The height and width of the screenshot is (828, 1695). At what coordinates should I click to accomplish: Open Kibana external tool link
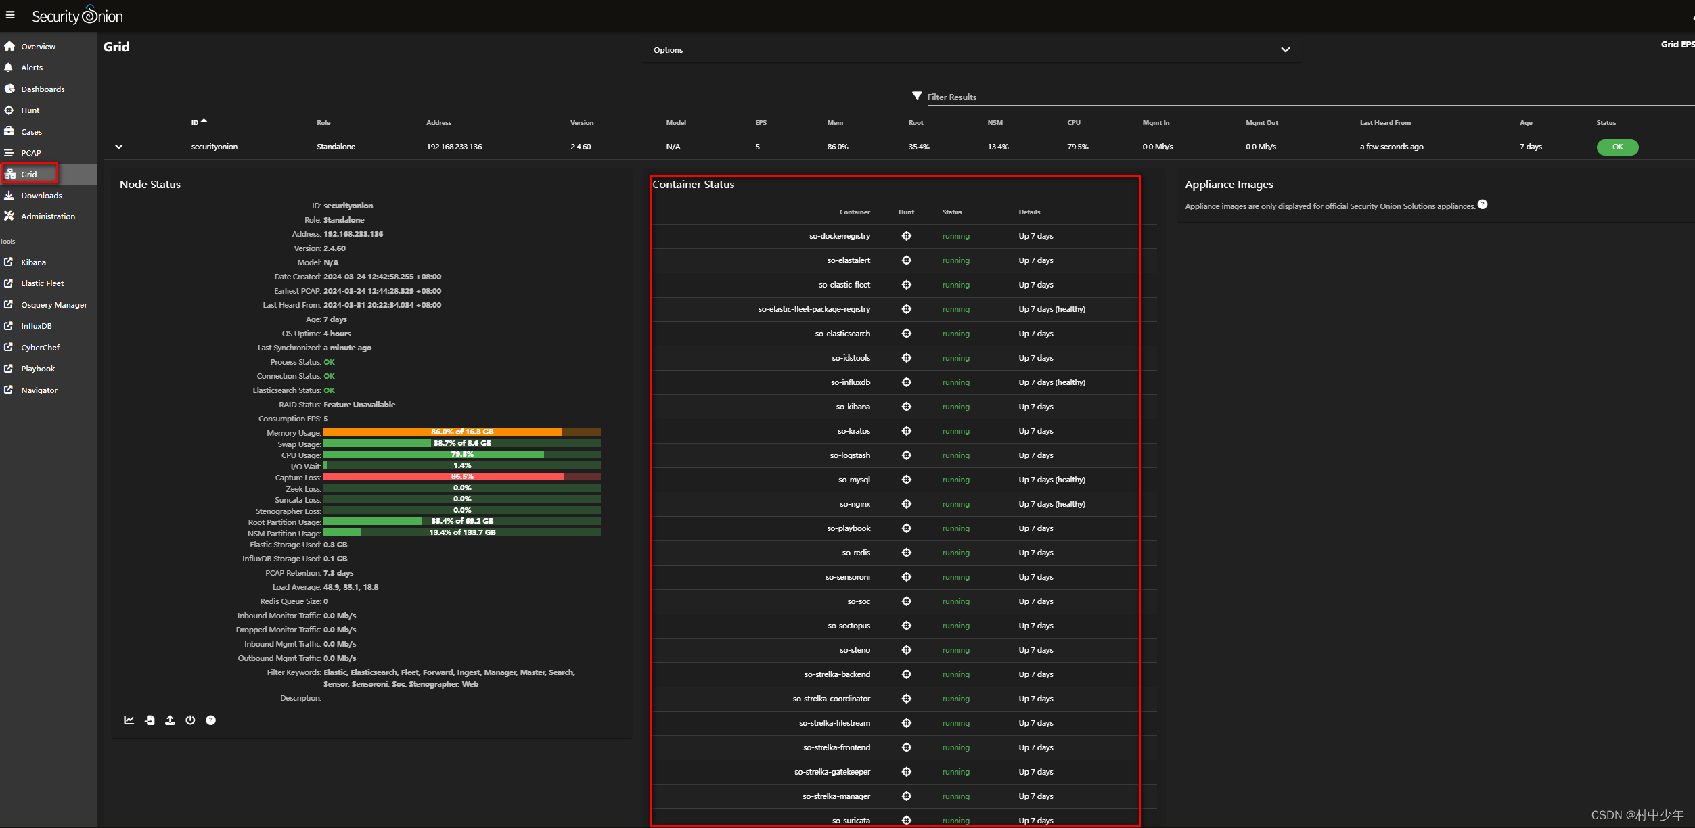(33, 262)
